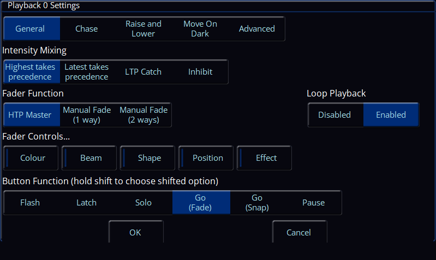Toggle Position fader control

click(x=207, y=158)
